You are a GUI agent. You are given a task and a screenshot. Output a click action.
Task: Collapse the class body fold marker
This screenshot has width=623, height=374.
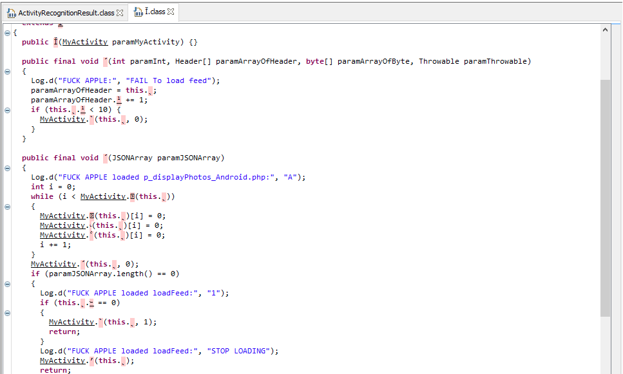coord(7,33)
